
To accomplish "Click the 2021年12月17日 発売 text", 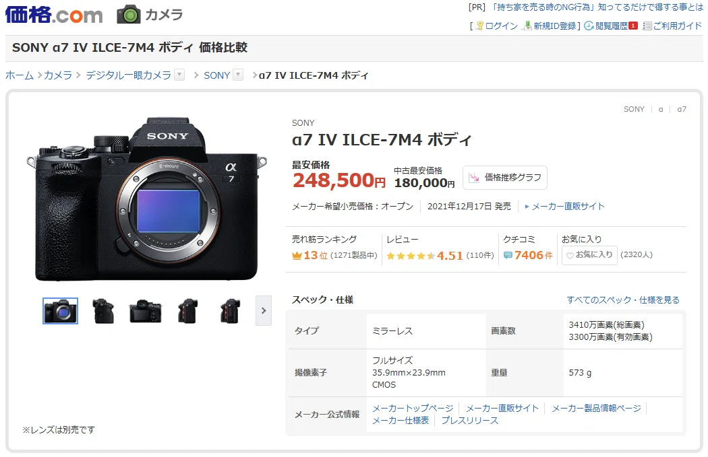I will (x=469, y=207).
